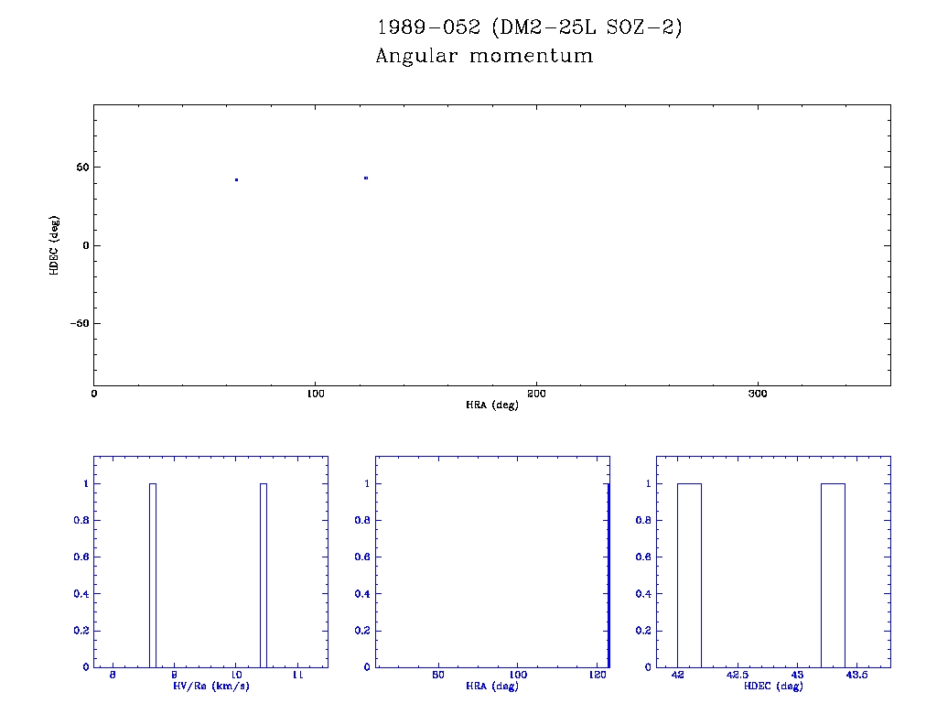Pick the right data point in scatter plot
This screenshot has height=703, width=937.
tap(366, 178)
